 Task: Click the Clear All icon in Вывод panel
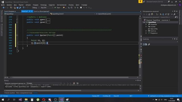(x=74, y=83)
